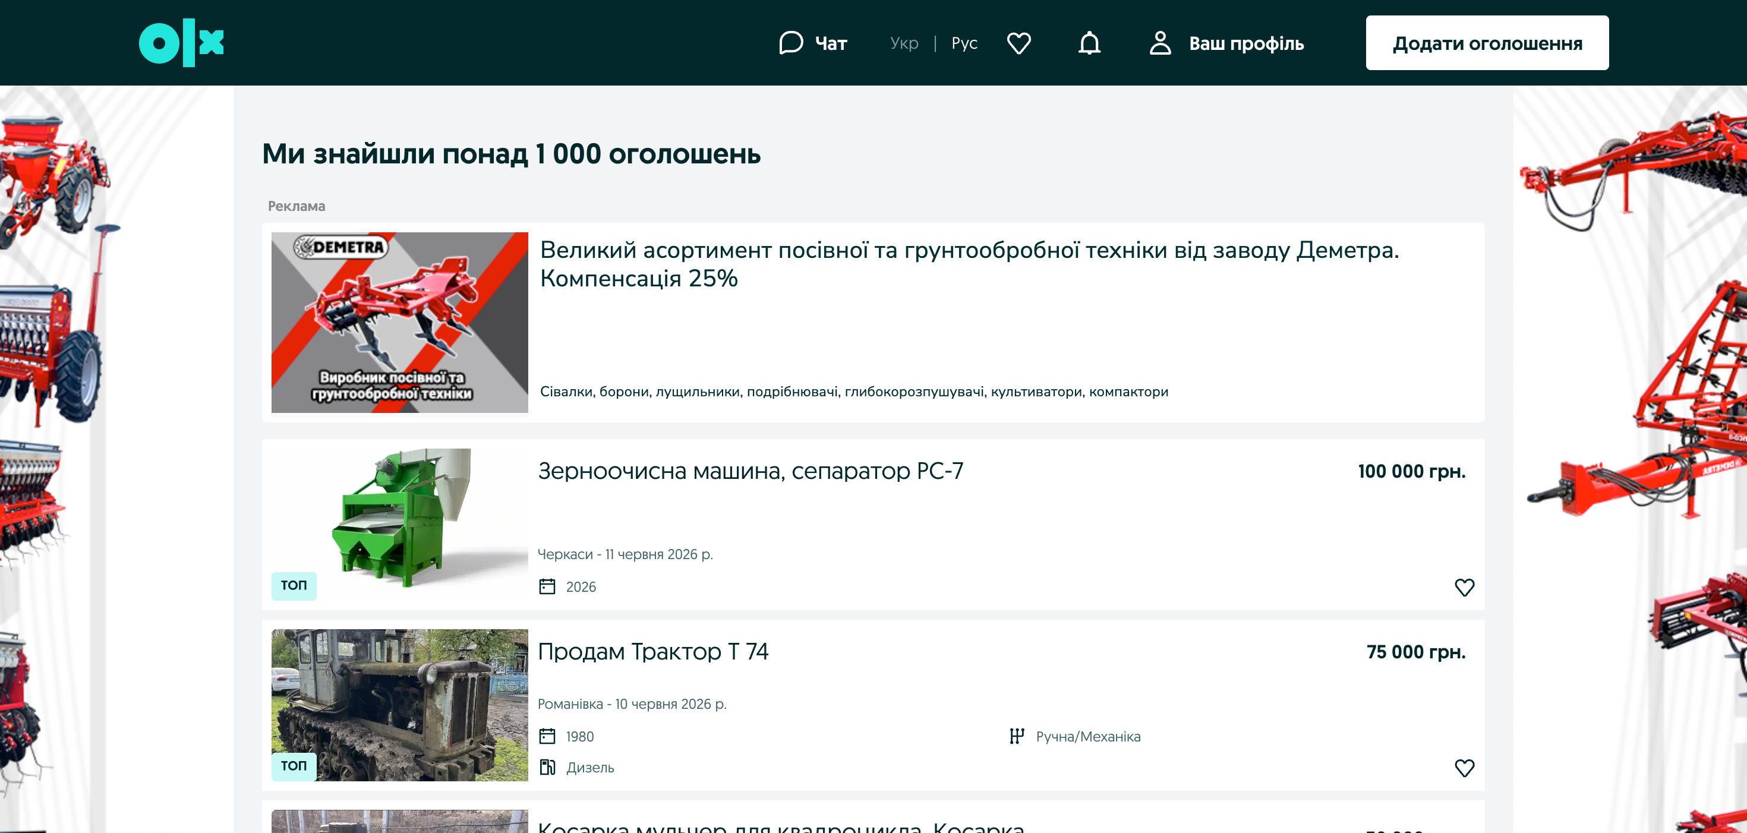
Task: Open notifications bell icon
Action: tap(1089, 43)
